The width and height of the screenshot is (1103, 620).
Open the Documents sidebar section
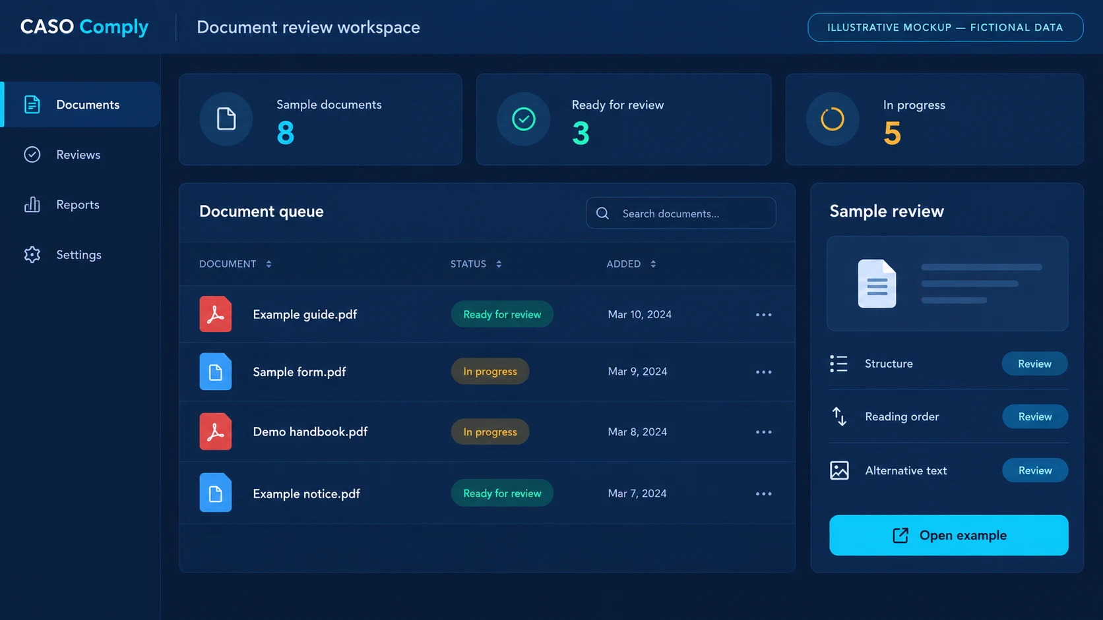(x=81, y=104)
